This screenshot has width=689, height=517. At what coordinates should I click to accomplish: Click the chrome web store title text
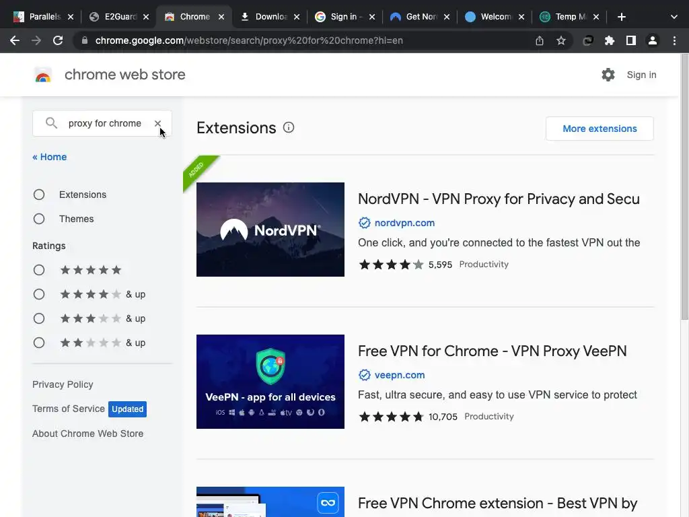(124, 75)
